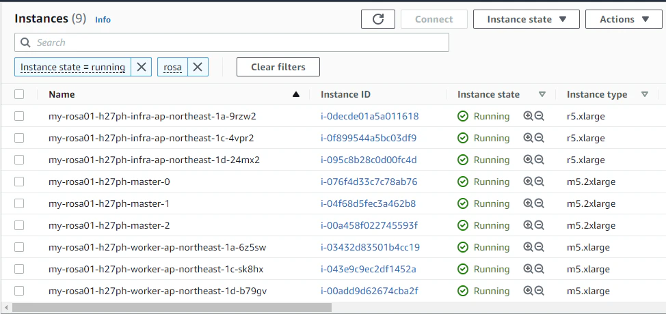This screenshot has width=666, height=314.
Task: Open Instance state column filter arrow
Action: tap(542, 94)
